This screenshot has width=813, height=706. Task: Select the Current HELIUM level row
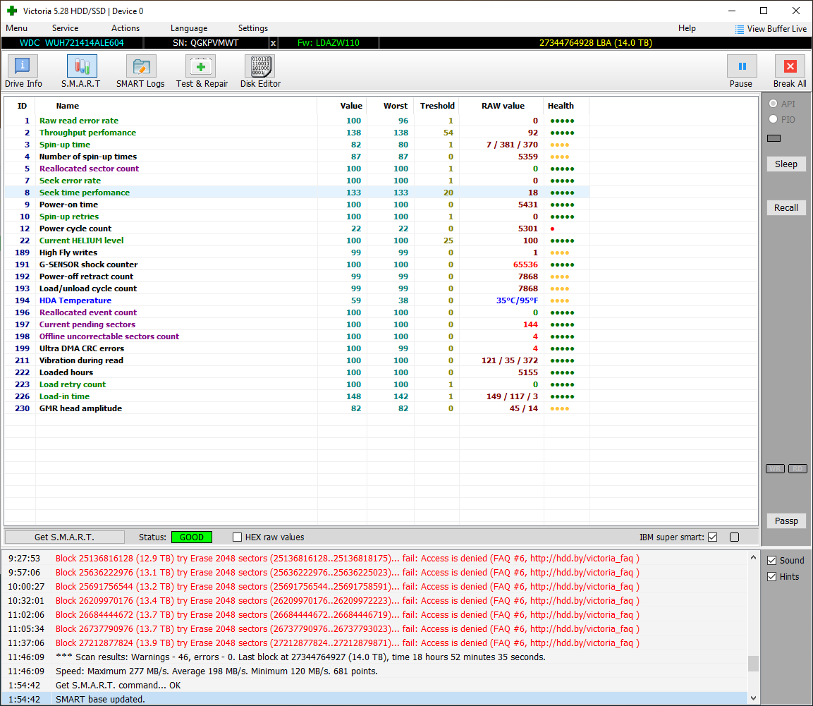(297, 241)
